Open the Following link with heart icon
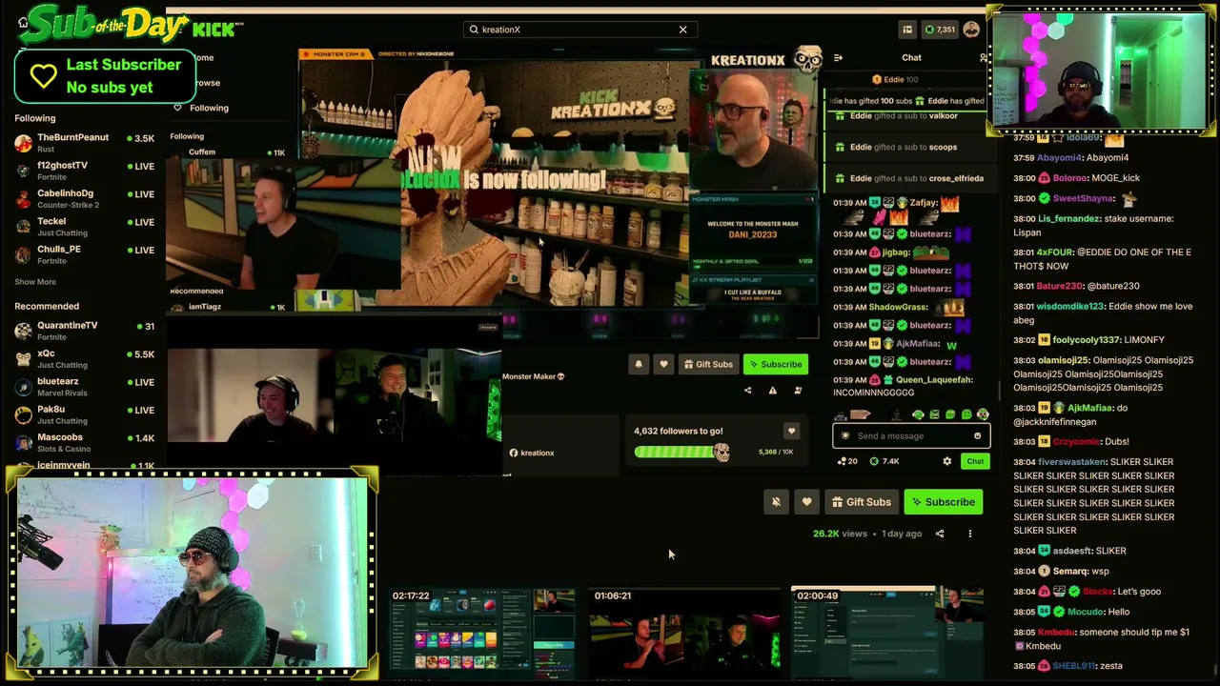 point(201,108)
